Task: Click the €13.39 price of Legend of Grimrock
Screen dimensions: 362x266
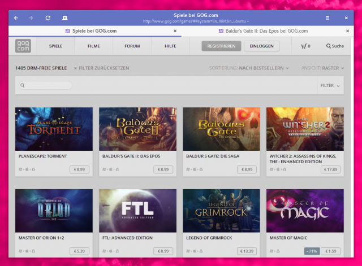Action: (x=247, y=251)
